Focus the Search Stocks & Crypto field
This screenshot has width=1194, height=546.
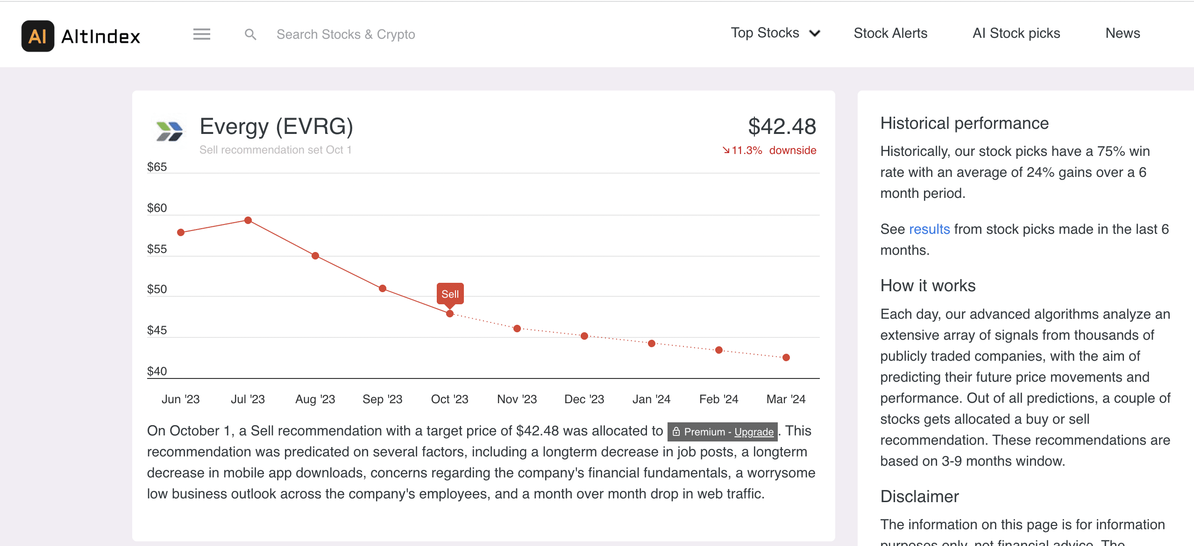click(346, 34)
